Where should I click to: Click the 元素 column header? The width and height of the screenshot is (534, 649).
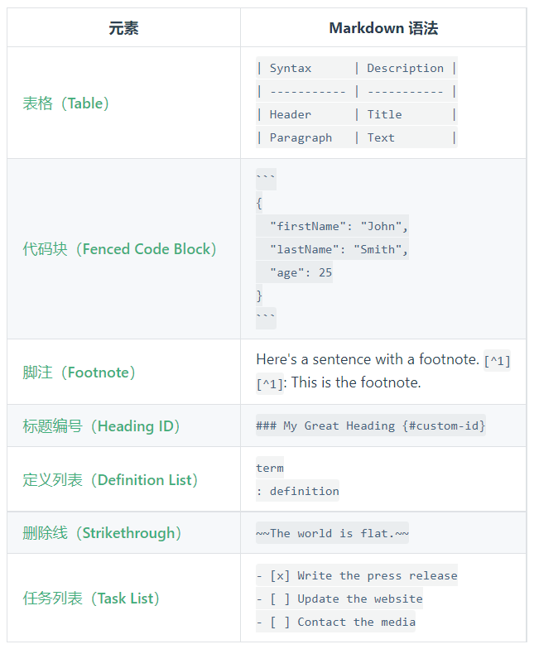(x=124, y=28)
